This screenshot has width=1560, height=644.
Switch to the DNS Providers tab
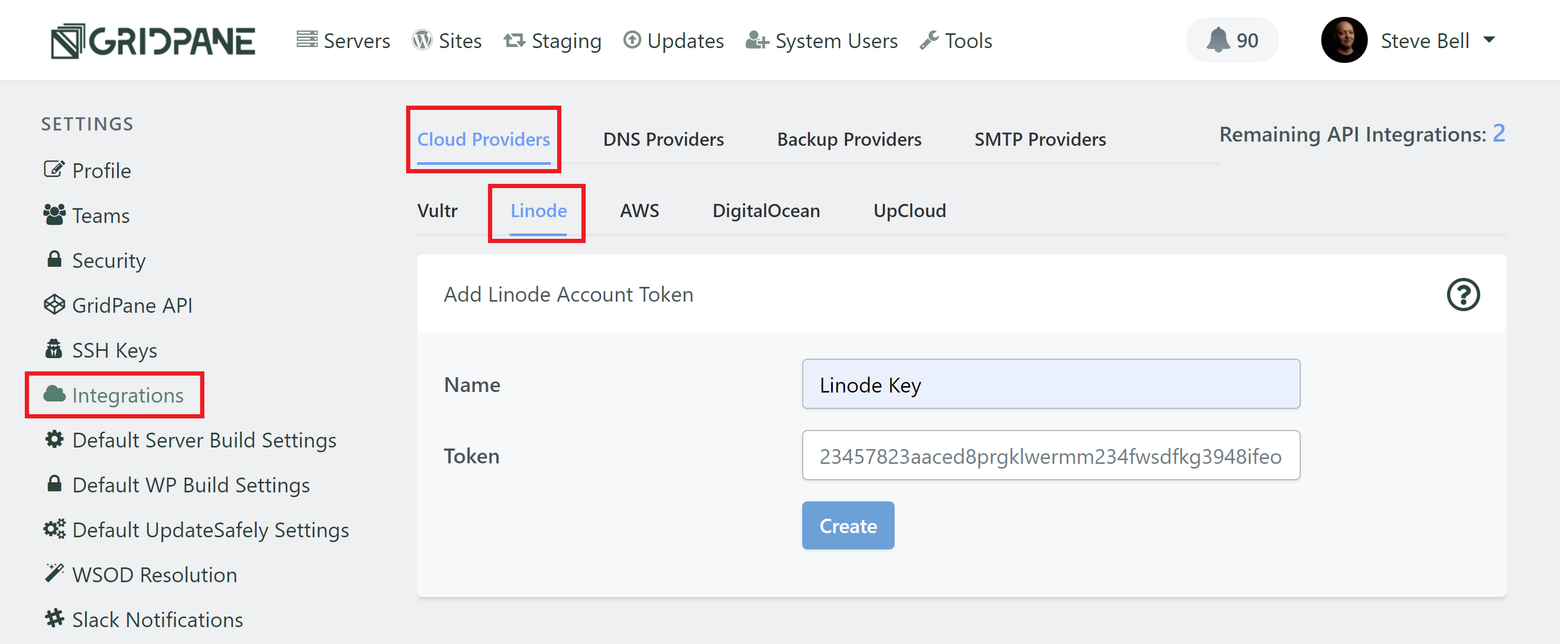click(x=663, y=139)
